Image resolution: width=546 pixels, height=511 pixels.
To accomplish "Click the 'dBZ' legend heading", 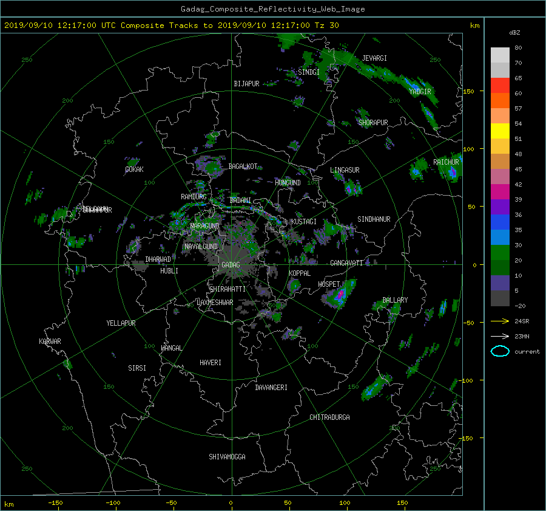I will click(x=514, y=33).
